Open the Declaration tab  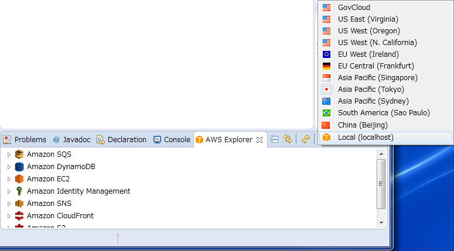(122, 140)
